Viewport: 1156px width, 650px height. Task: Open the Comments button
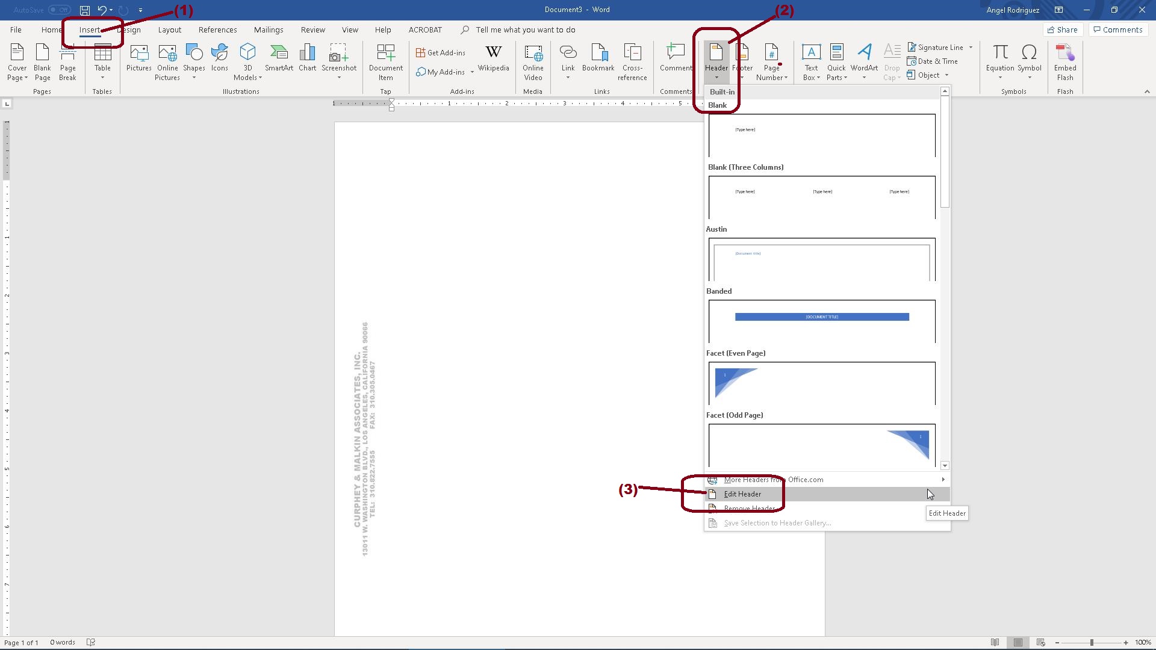1117,29
